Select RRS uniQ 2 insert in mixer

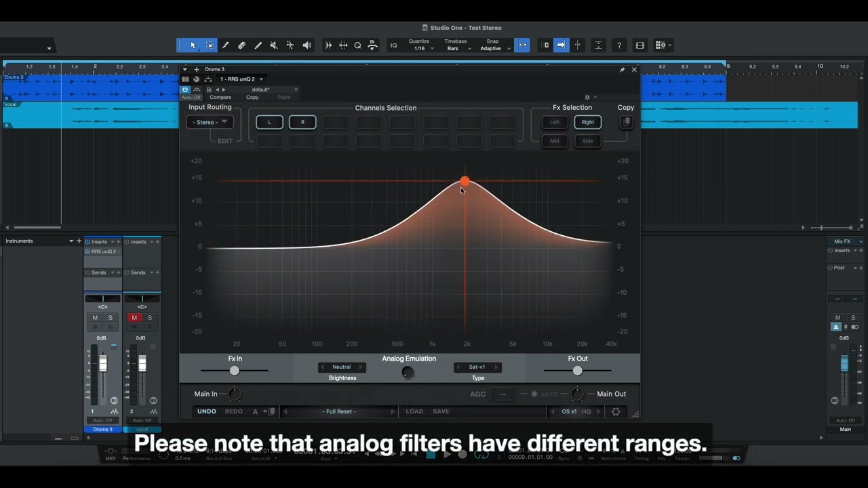103,251
